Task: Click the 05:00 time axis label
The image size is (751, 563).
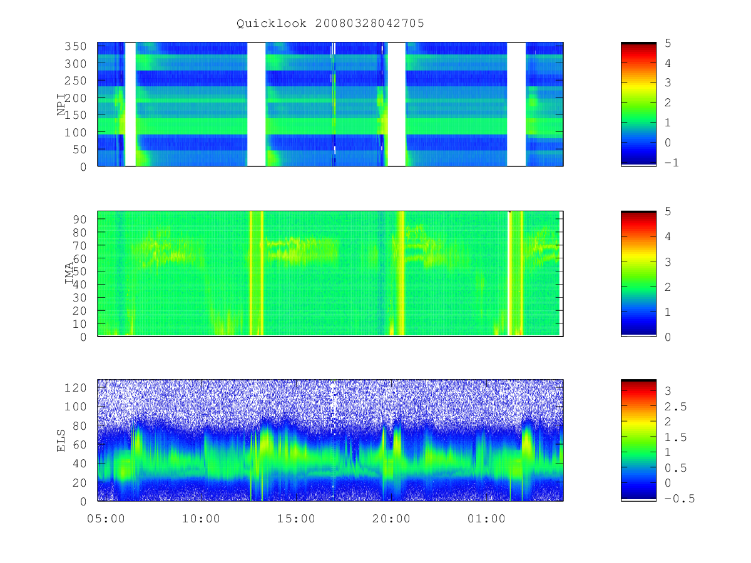Action: (105, 519)
